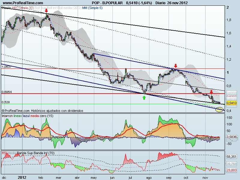This screenshot has width=240, height=180.
Task: Select the 1,0637 resistance level label
Action: click(x=7, y=67)
